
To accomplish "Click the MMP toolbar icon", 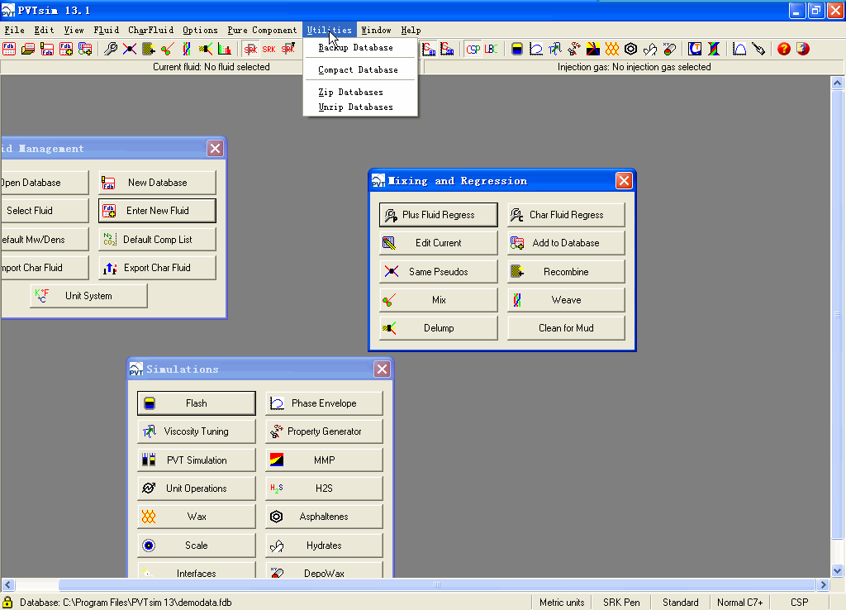I will click(593, 49).
